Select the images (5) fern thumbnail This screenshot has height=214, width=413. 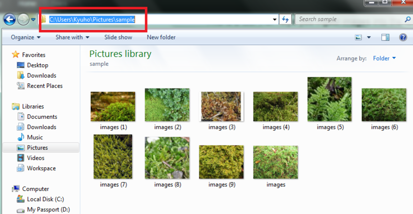click(329, 99)
